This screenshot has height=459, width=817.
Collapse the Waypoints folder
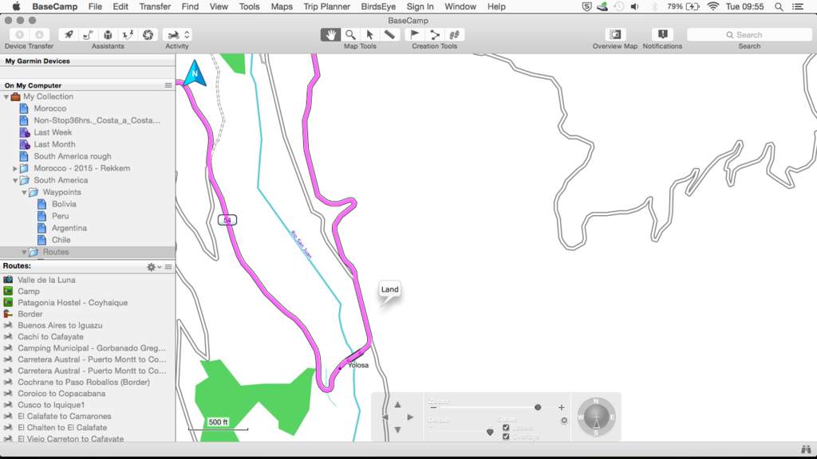tap(24, 193)
